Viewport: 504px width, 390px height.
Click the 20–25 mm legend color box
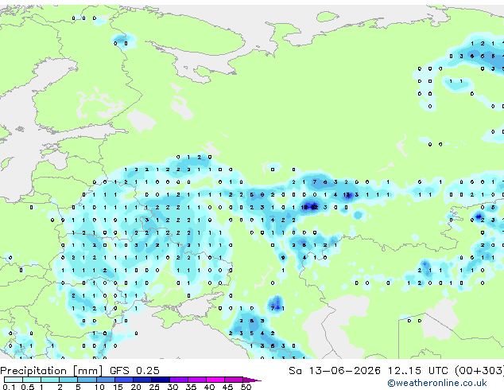pyautogui.click(x=142, y=380)
